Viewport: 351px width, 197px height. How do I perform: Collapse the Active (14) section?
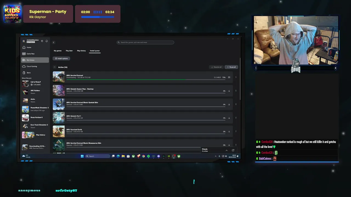click(x=54, y=67)
